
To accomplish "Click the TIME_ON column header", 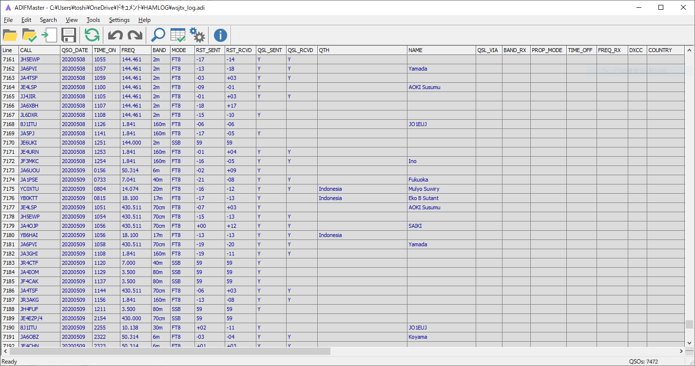I will click(x=106, y=50).
